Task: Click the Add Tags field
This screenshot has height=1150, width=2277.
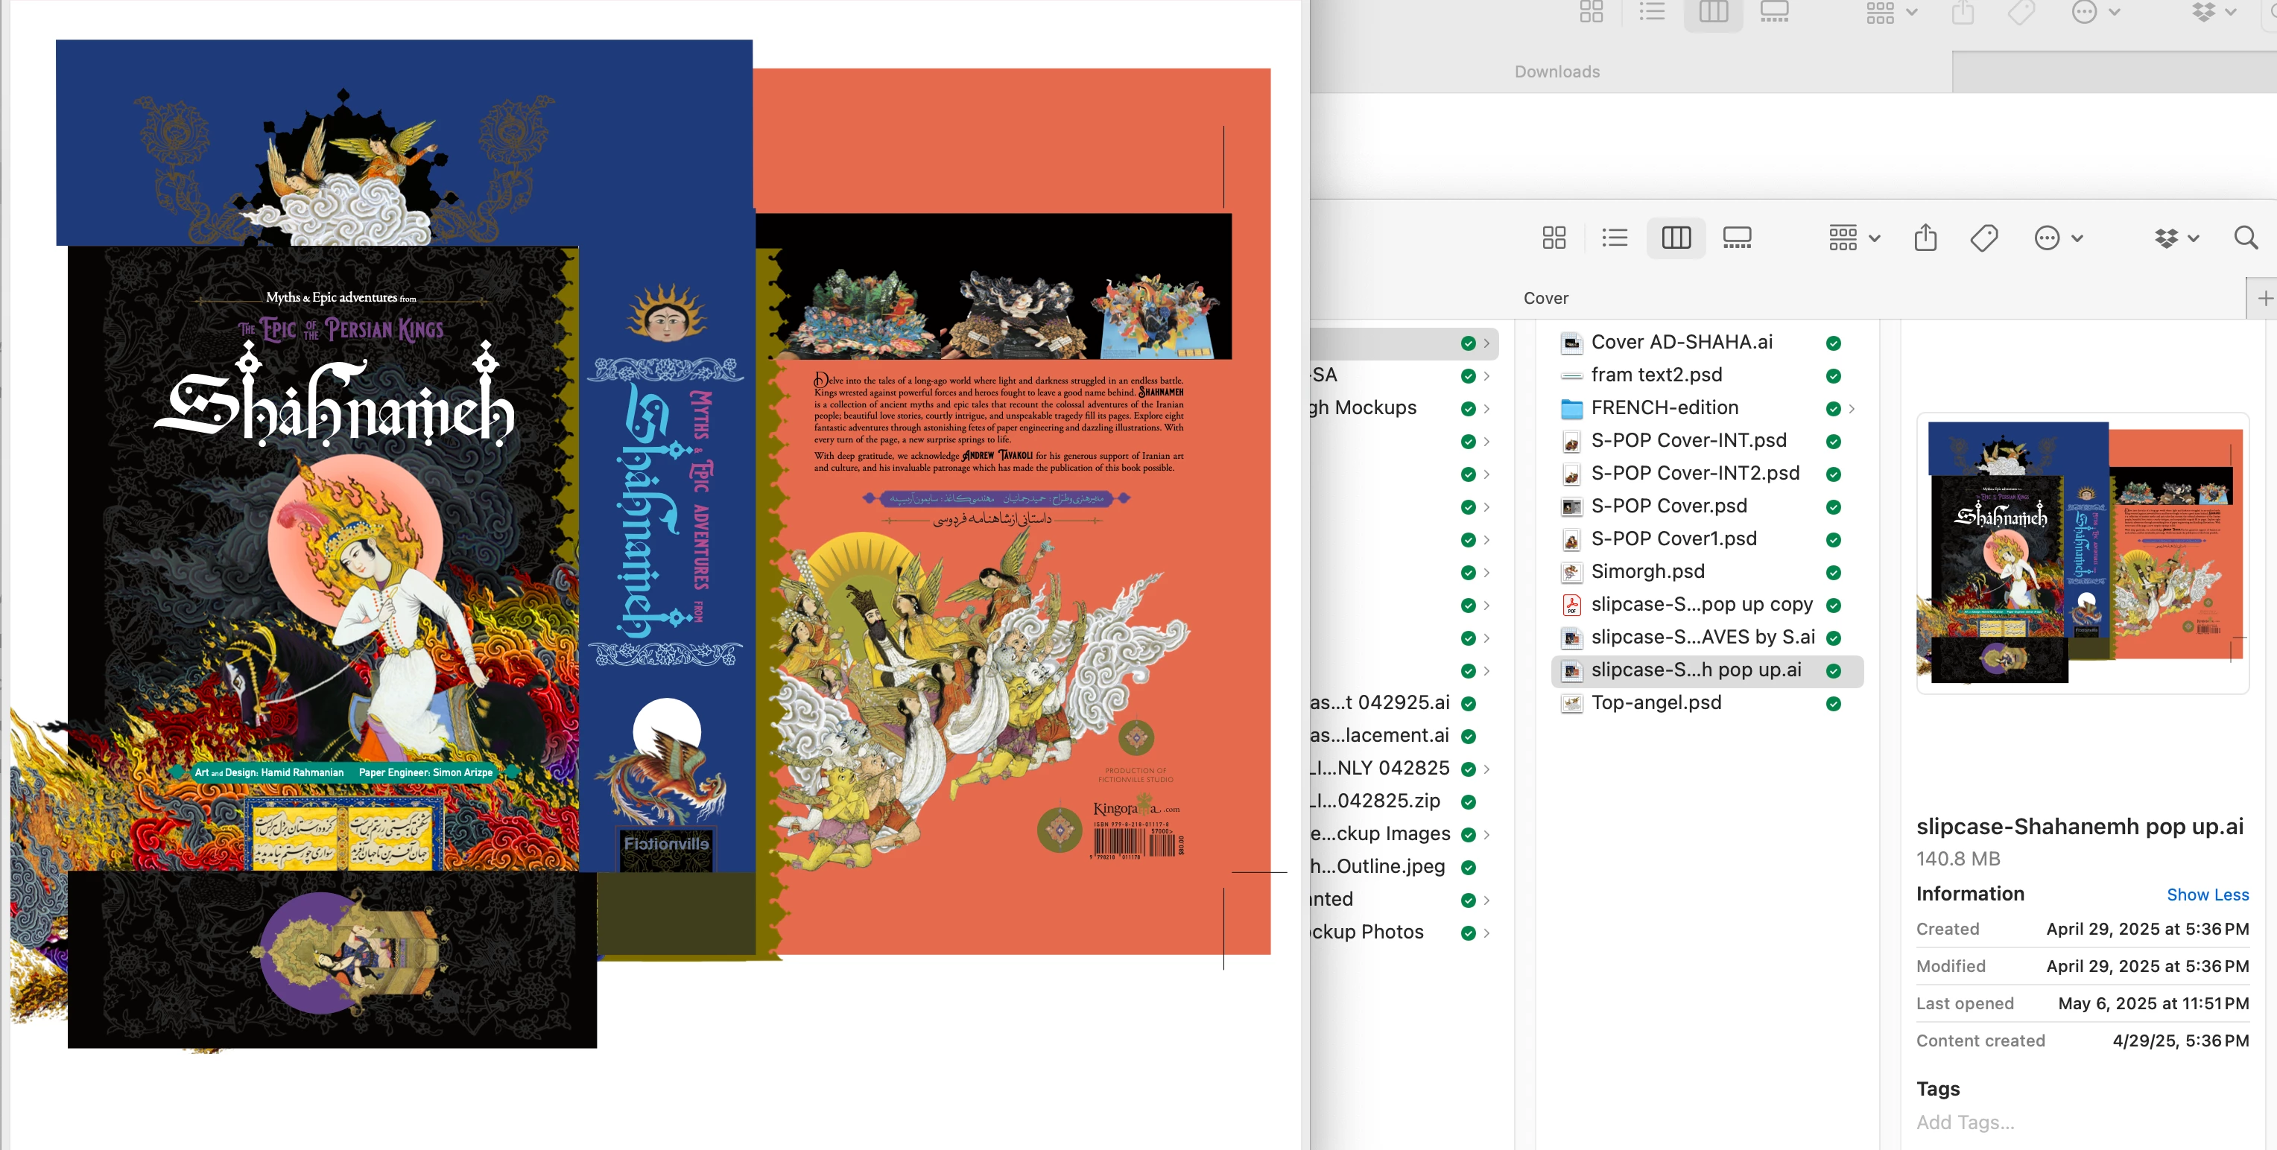Action: 1964,1122
